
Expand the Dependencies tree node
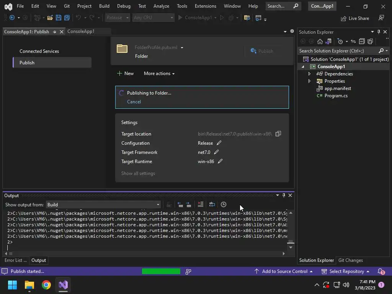[x=309, y=74]
